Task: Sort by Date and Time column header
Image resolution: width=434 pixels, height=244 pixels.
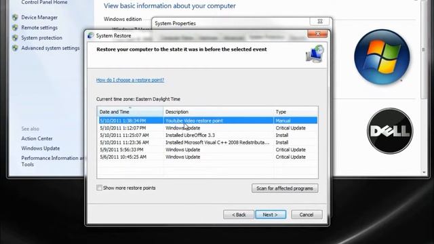Action: pyautogui.click(x=131, y=112)
